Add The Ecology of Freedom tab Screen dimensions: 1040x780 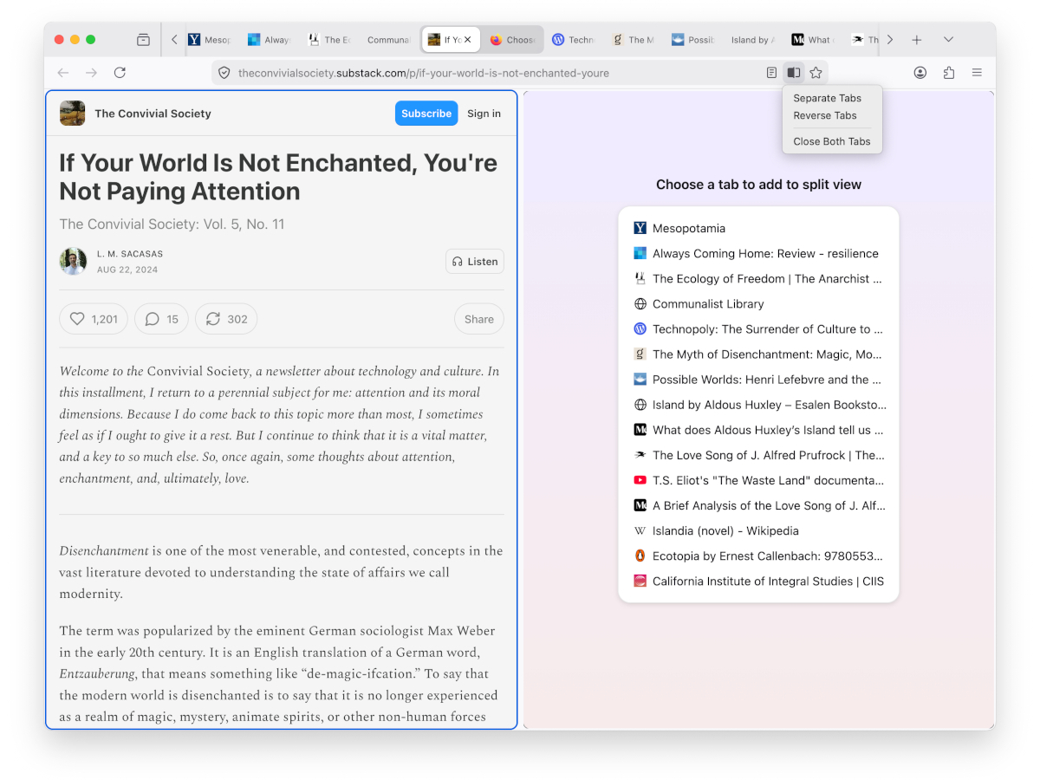click(x=758, y=278)
